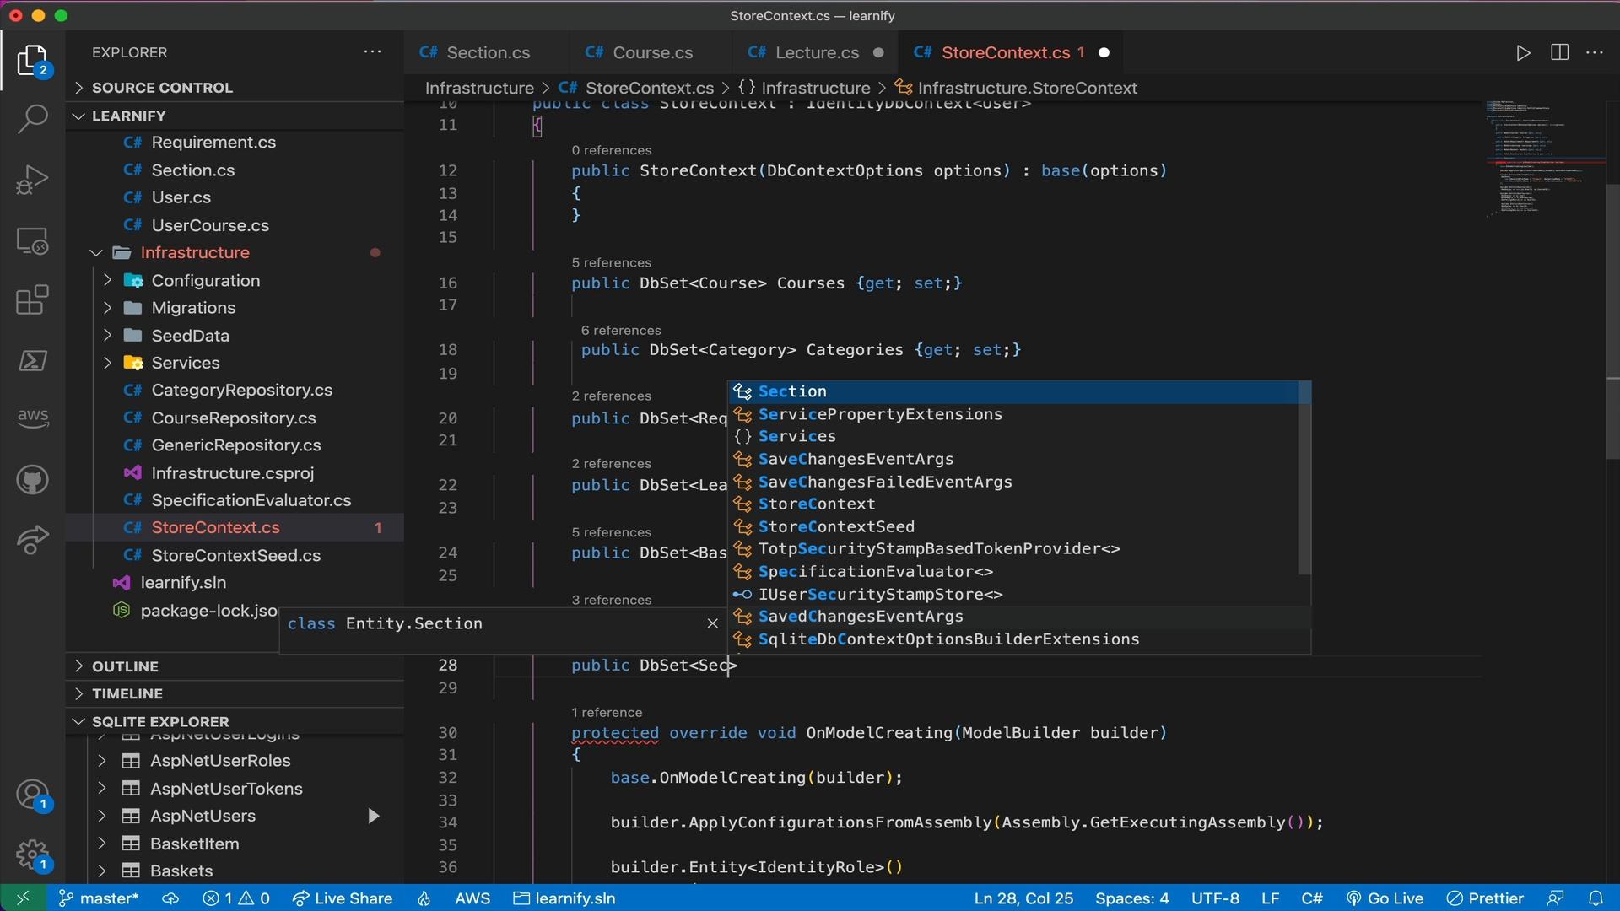This screenshot has height=911, width=1620.
Task: Select the Section option in autocomplete
Action: point(791,391)
